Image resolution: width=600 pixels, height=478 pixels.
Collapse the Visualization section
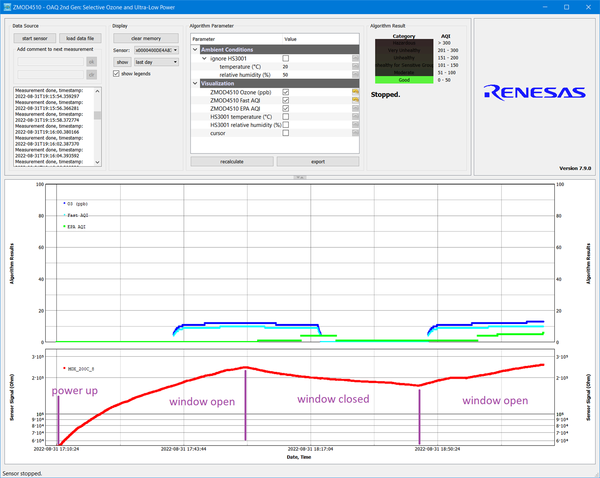[x=195, y=83]
